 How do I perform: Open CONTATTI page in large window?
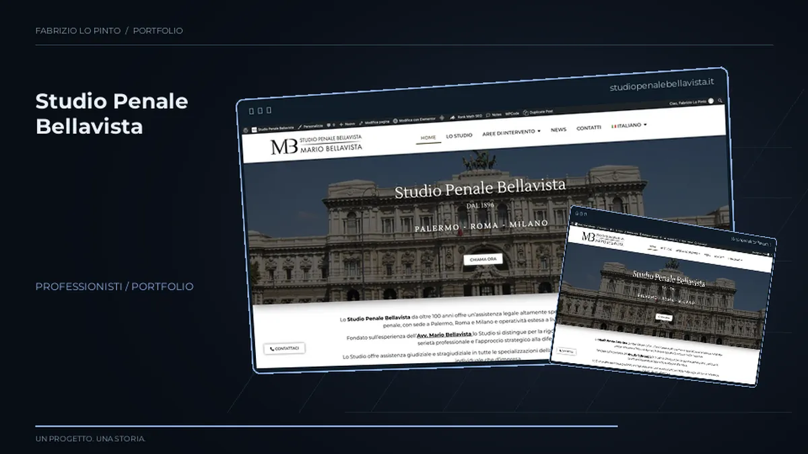pos(588,128)
